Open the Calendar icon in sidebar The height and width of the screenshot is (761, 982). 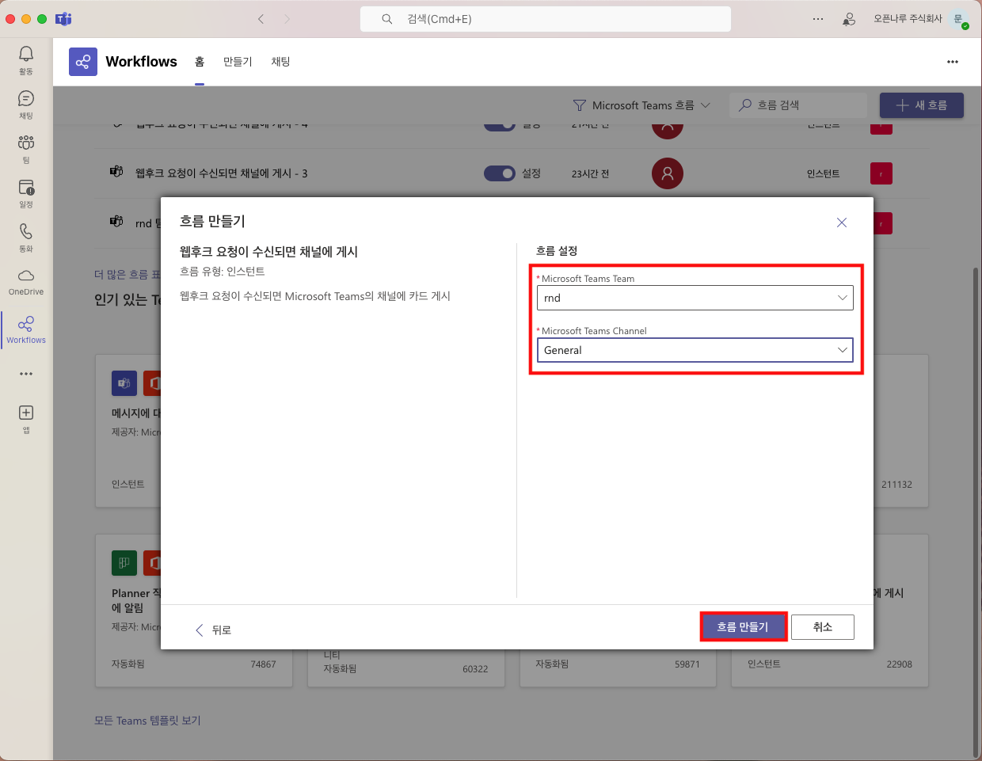click(26, 188)
